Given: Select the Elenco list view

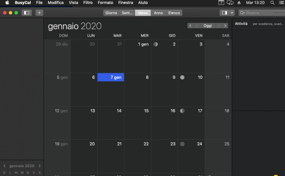Looking at the screenshot, I should [174, 13].
